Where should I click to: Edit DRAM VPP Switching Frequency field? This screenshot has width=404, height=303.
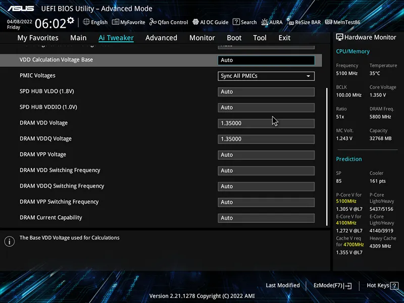[266, 203]
